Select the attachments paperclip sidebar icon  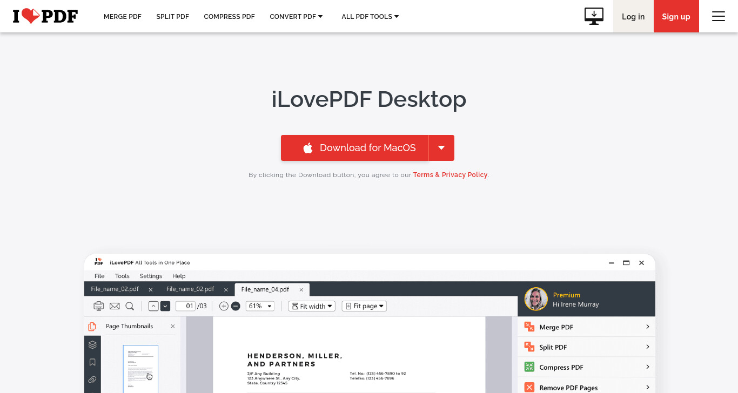pos(92,380)
